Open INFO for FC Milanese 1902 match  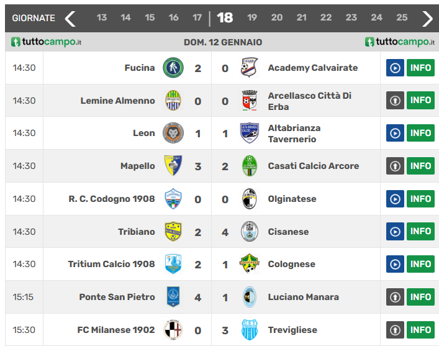(x=420, y=330)
